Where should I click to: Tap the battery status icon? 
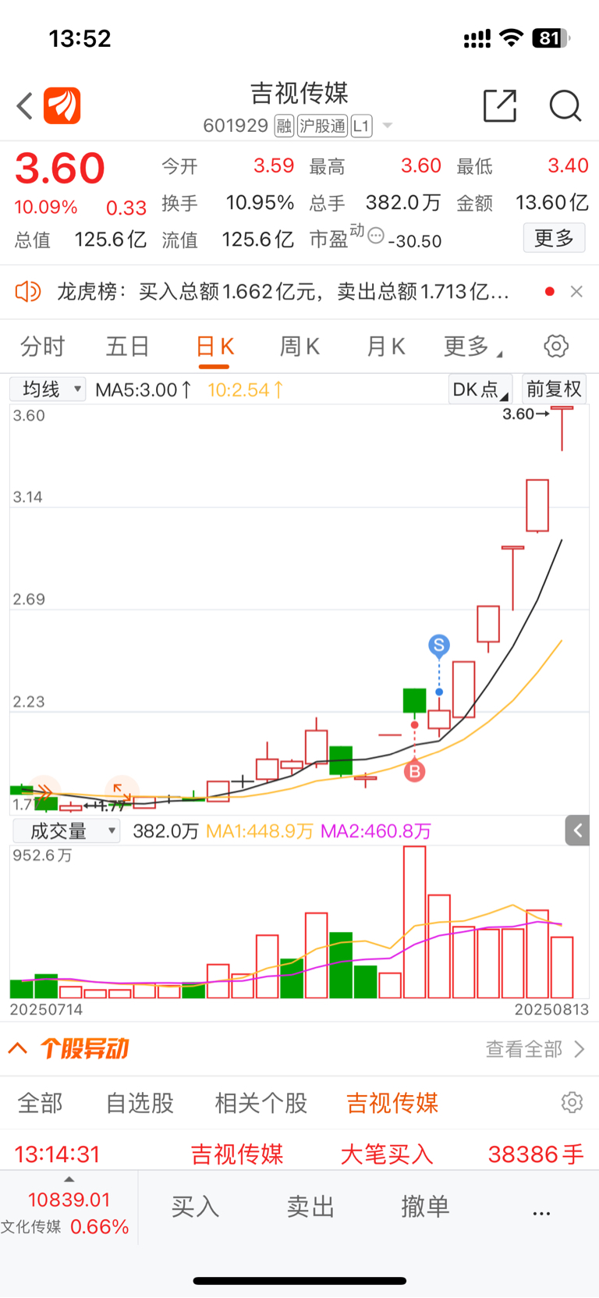(x=551, y=38)
